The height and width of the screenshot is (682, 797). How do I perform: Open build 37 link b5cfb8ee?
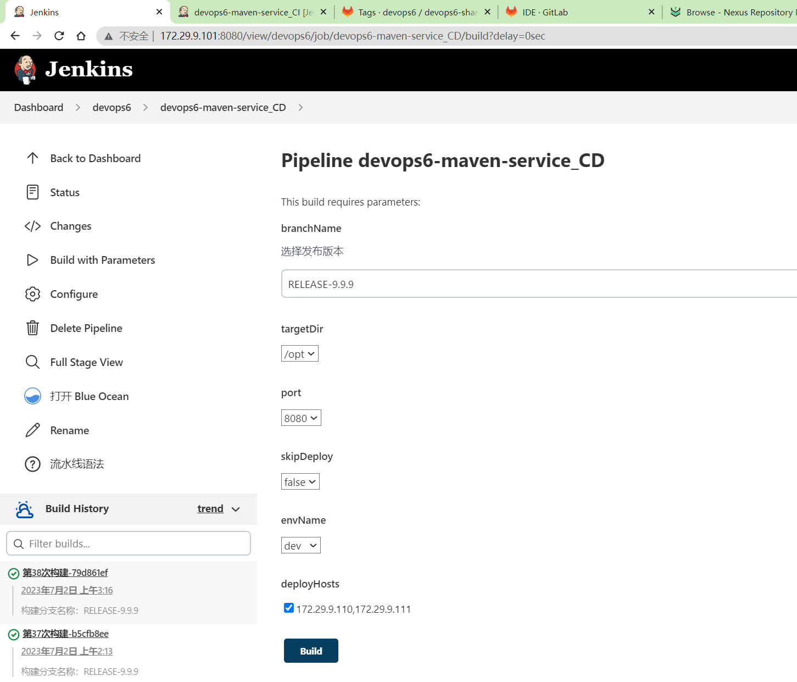(x=65, y=634)
